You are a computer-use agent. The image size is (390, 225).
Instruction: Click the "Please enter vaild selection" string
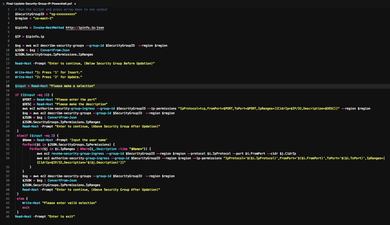click(x=69, y=203)
